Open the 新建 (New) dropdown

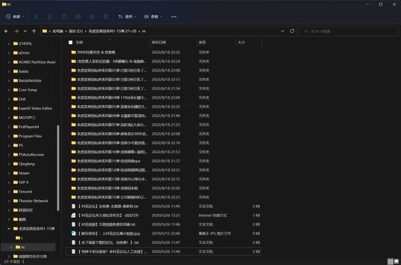pyautogui.click(x=15, y=17)
